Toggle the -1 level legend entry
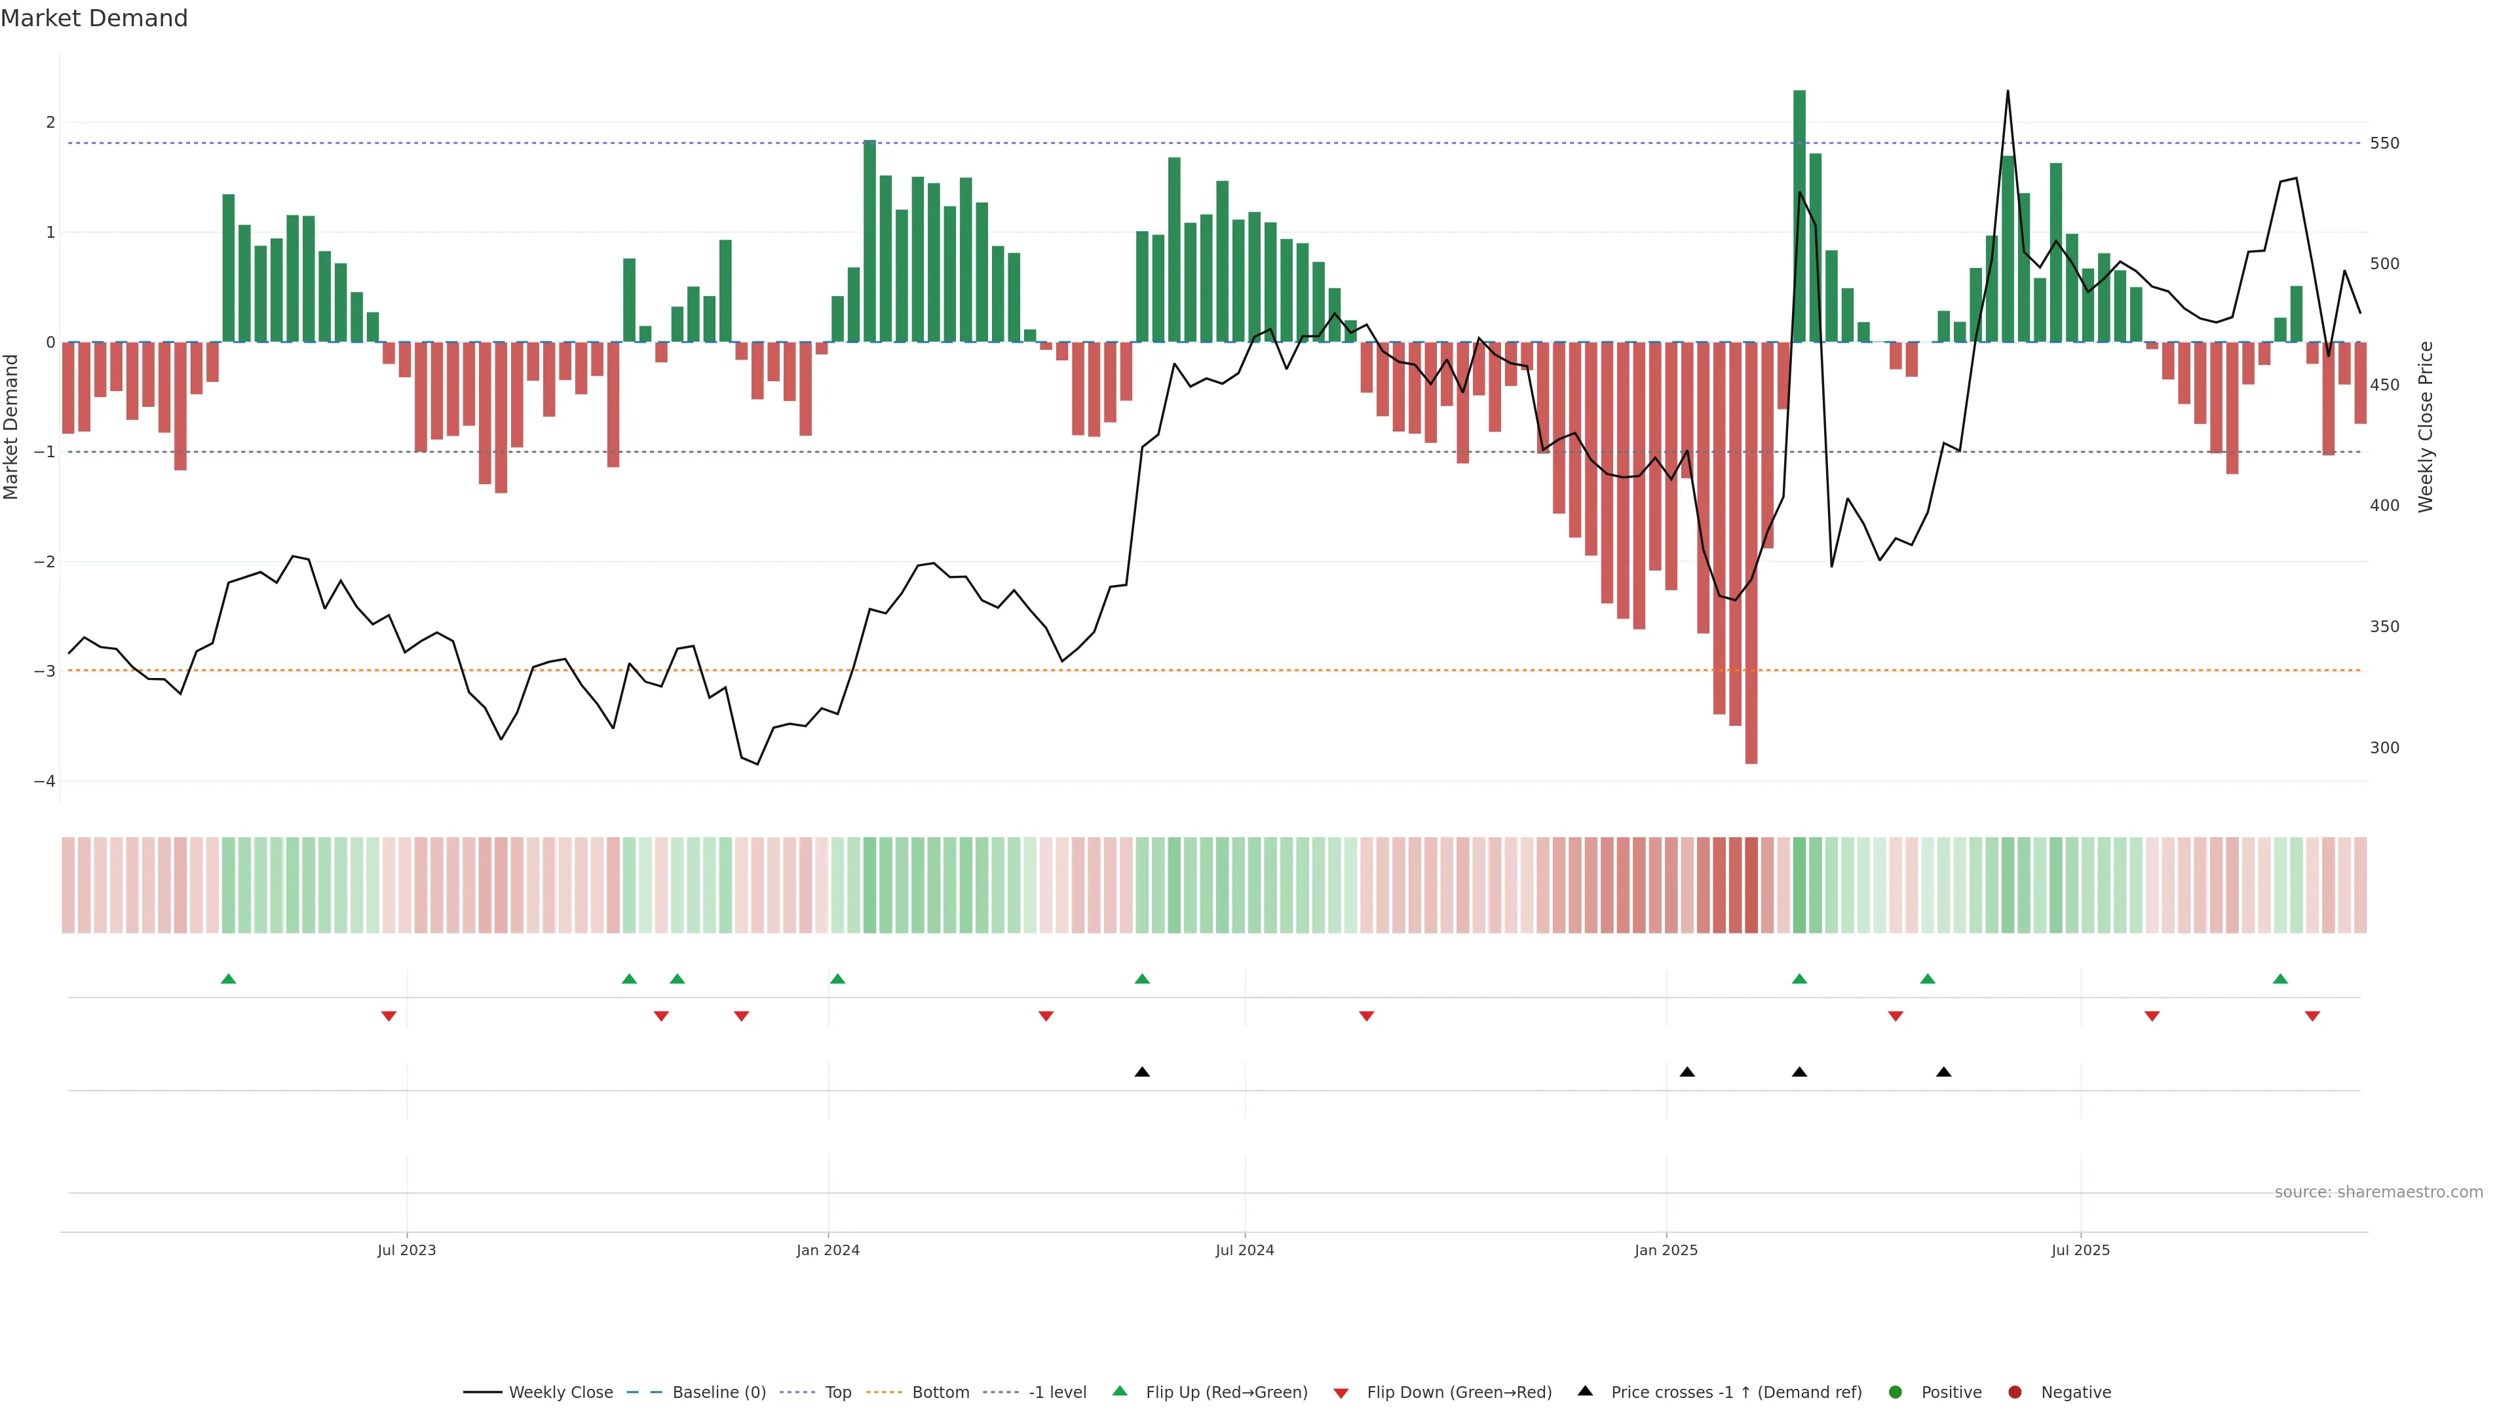 (x=1057, y=1391)
